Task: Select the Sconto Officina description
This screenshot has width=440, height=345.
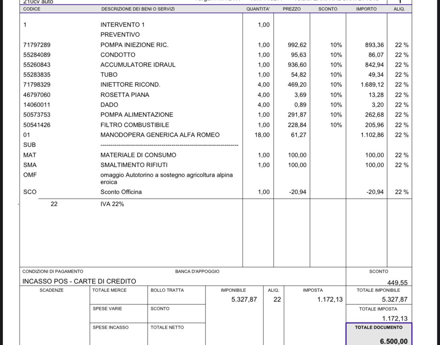Action: coord(121,192)
